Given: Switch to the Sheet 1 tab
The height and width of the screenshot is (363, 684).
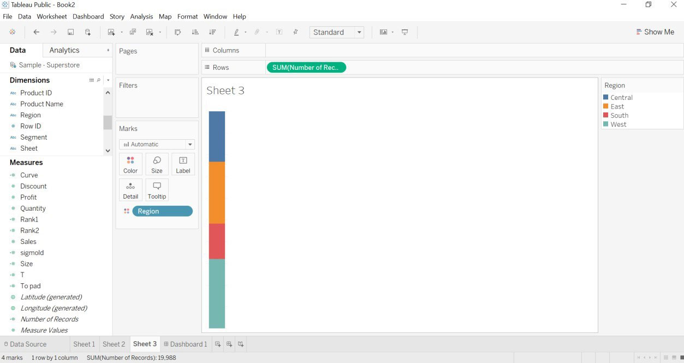Looking at the screenshot, I should tap(84, 344).
